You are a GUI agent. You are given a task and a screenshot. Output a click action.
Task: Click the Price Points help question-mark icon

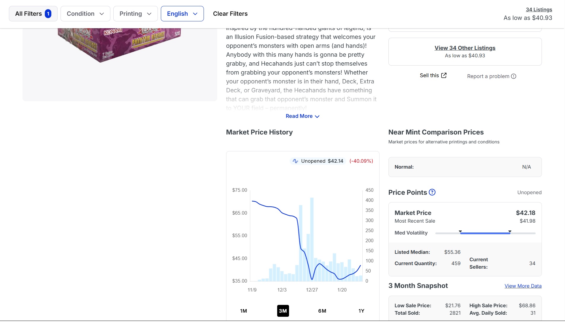pos(432,192)
